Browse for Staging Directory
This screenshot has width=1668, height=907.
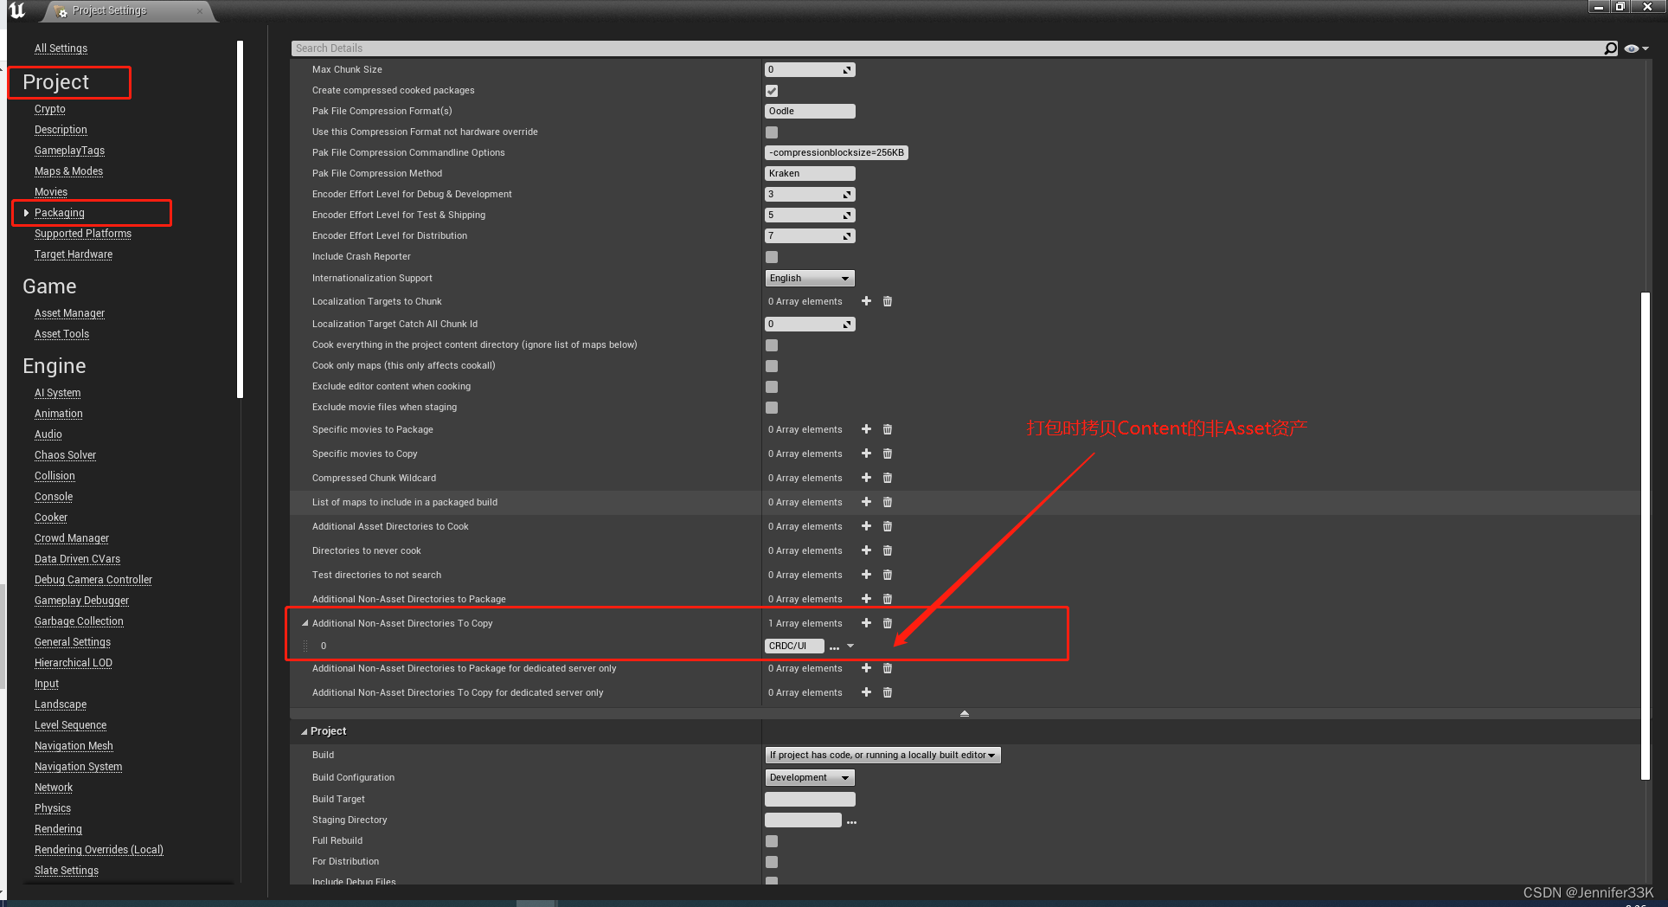[851, 821]
